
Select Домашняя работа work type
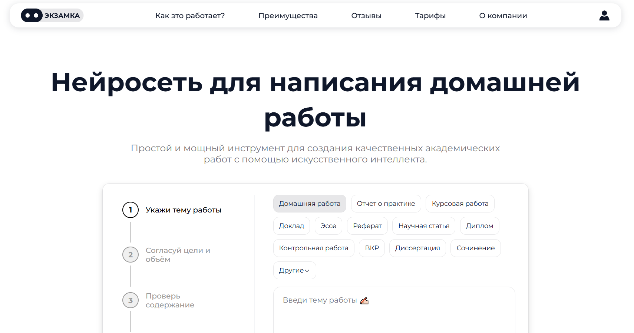[x=310, y=204]
